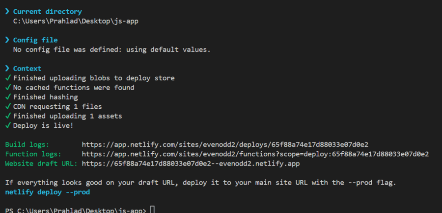Click checkmark next to No cached functions
The image size is (442, 213).
[x=7, y=88]
